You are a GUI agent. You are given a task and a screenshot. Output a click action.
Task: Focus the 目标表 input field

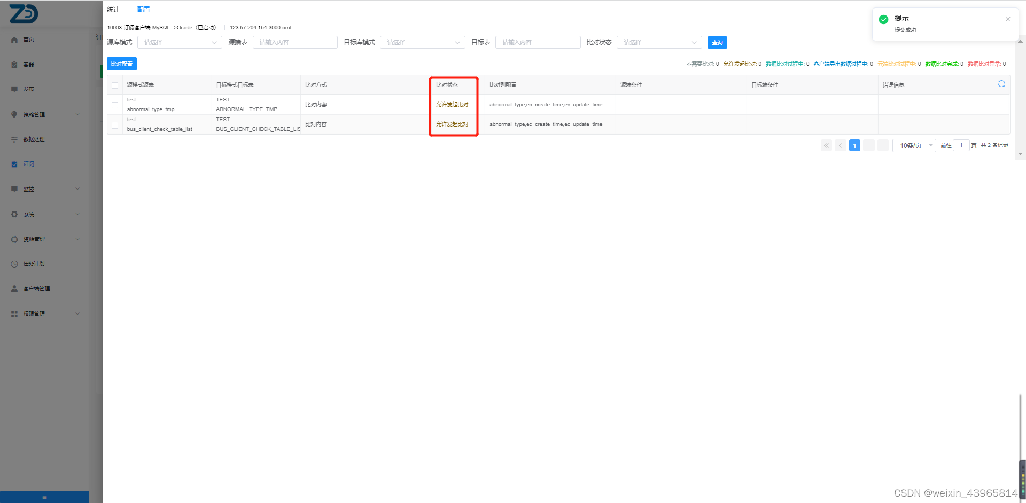tap(538, 42)
